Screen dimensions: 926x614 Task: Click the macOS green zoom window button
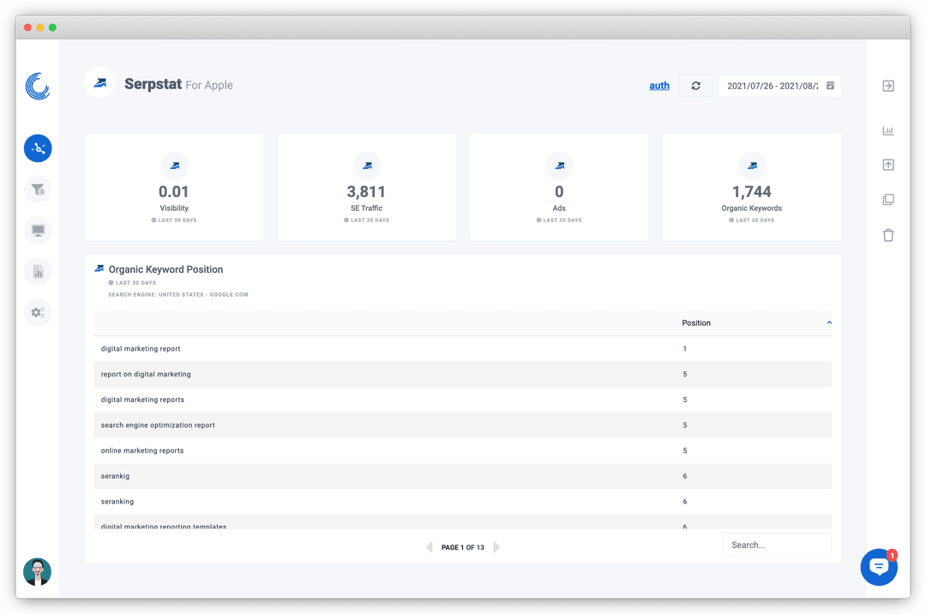click(x=52, y=27)
